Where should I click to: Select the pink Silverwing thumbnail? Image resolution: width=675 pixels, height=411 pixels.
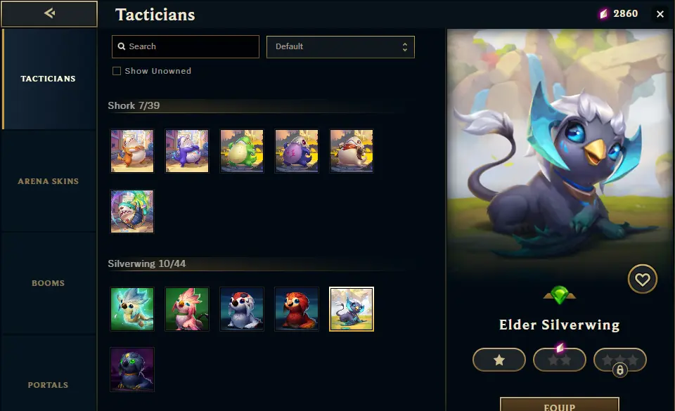(187, 309)
